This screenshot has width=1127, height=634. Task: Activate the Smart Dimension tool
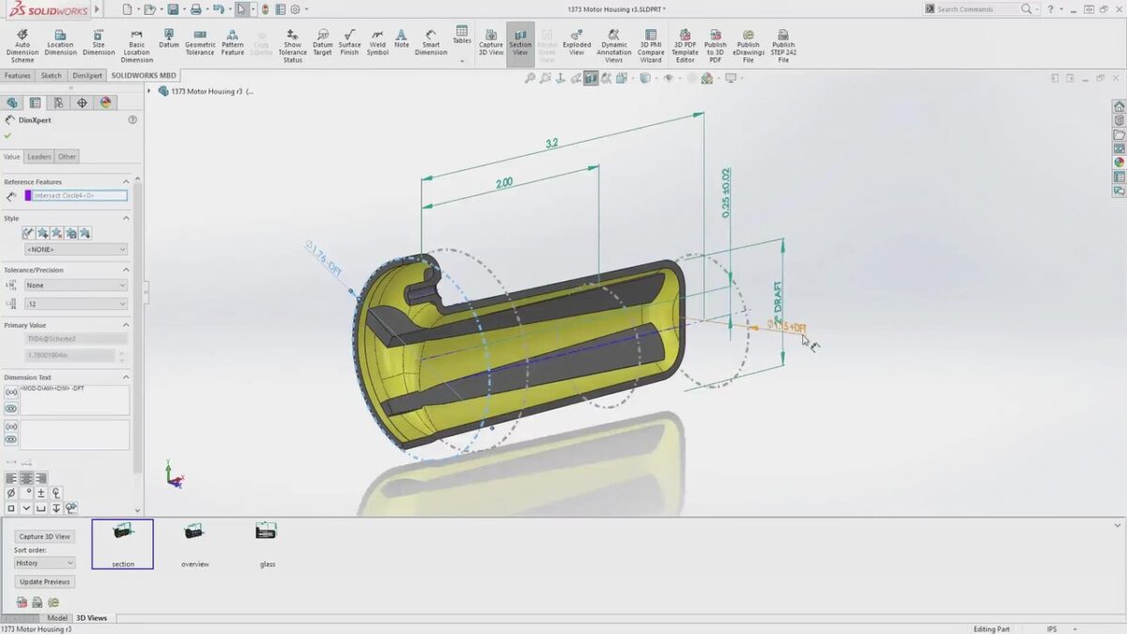[x=431, y=42]
